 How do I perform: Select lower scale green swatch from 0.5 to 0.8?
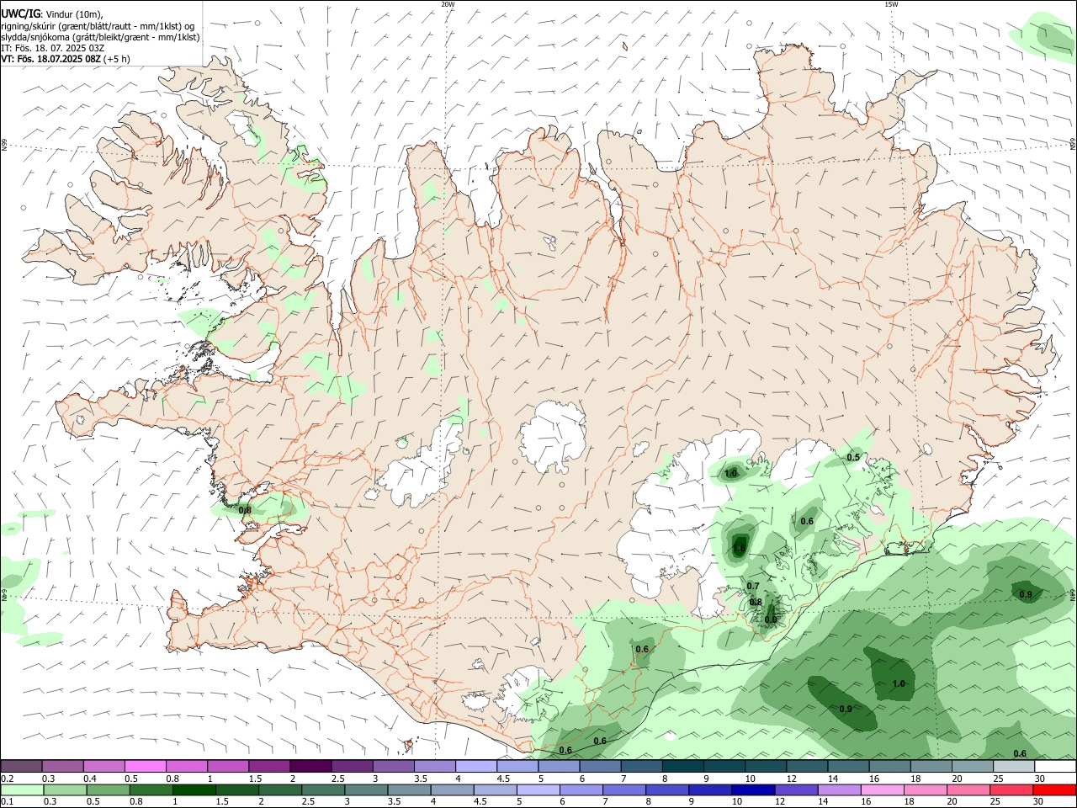click(108, 789)
